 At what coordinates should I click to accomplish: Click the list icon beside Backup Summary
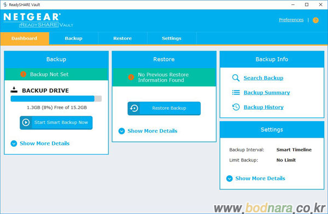pyautogui.click(x=236, y=92)
